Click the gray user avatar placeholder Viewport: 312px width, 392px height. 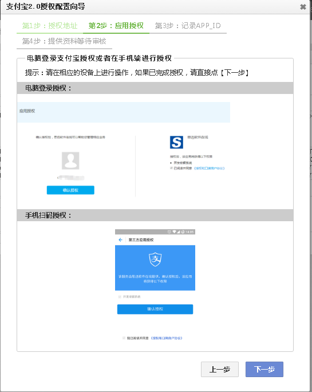[x=70, y=160]
